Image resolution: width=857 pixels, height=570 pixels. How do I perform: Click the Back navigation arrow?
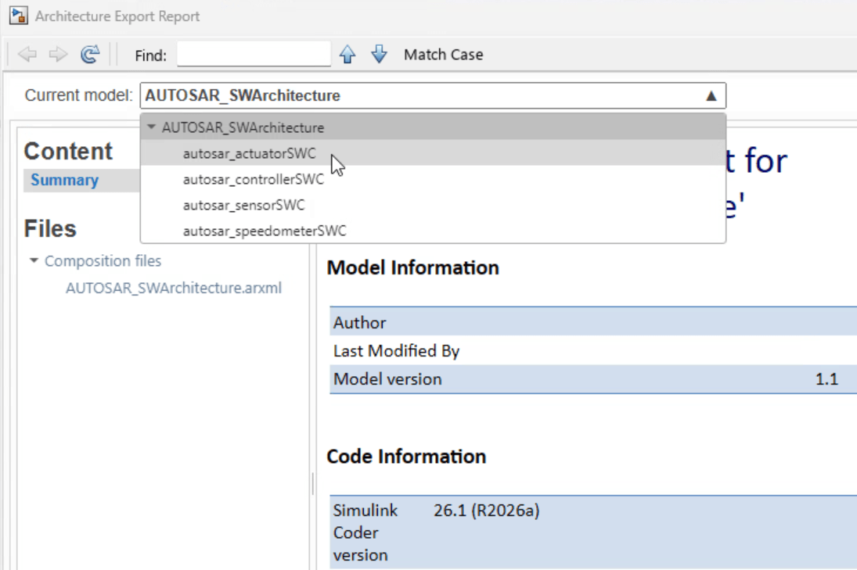(27, 55)
